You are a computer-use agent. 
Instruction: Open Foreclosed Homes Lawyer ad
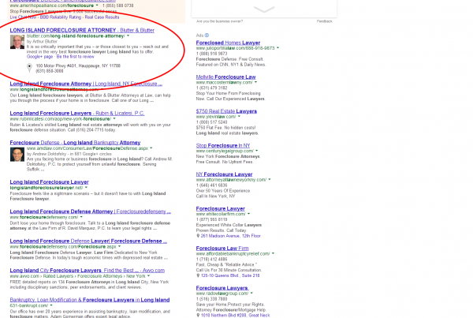pos(228,43)
